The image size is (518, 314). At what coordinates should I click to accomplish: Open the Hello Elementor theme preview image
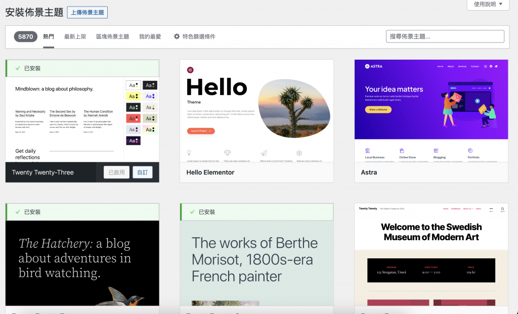pos(256,111)
